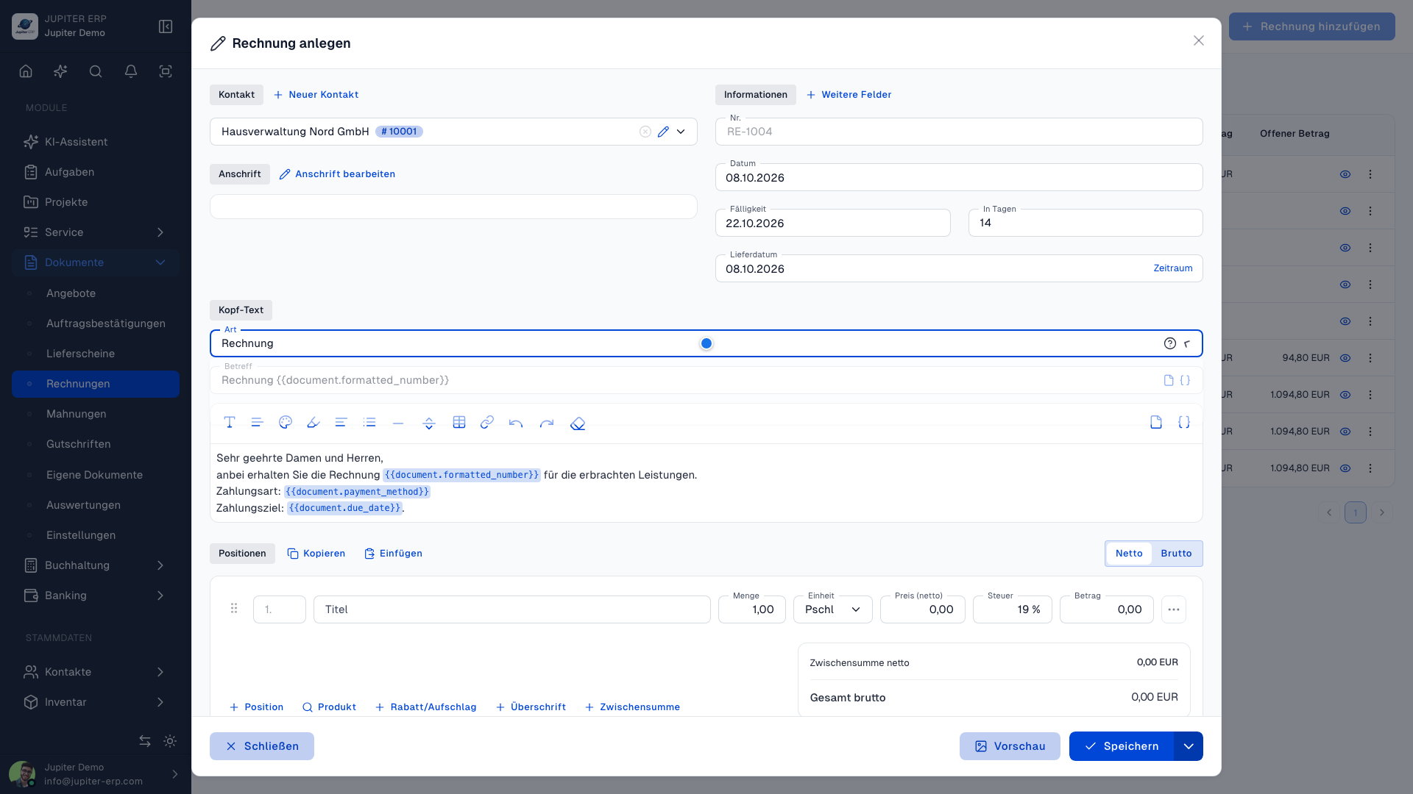The image size is (1413, 794).
Task: Open position row more options
Action: coord(1174,609)
